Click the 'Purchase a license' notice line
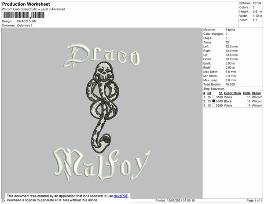The width and height of the screenshot is (264, 204). tap(52, 200)
